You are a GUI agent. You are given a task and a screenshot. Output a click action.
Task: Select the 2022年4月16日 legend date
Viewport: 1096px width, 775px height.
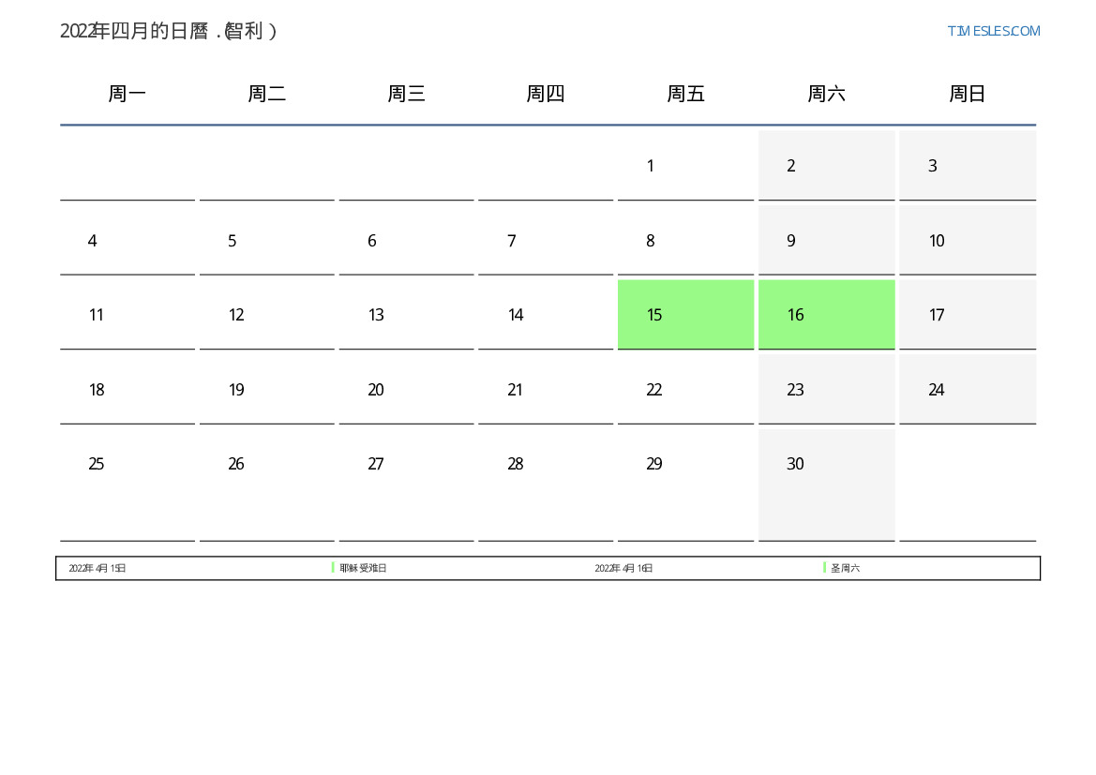pos(623,569)
